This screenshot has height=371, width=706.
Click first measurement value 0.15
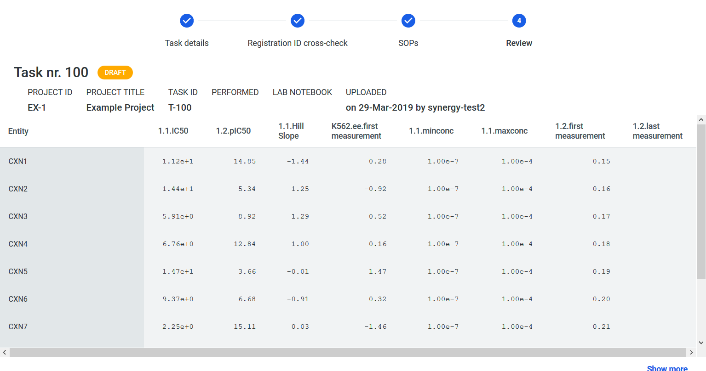pyautogui.click(x=602, y=161)
